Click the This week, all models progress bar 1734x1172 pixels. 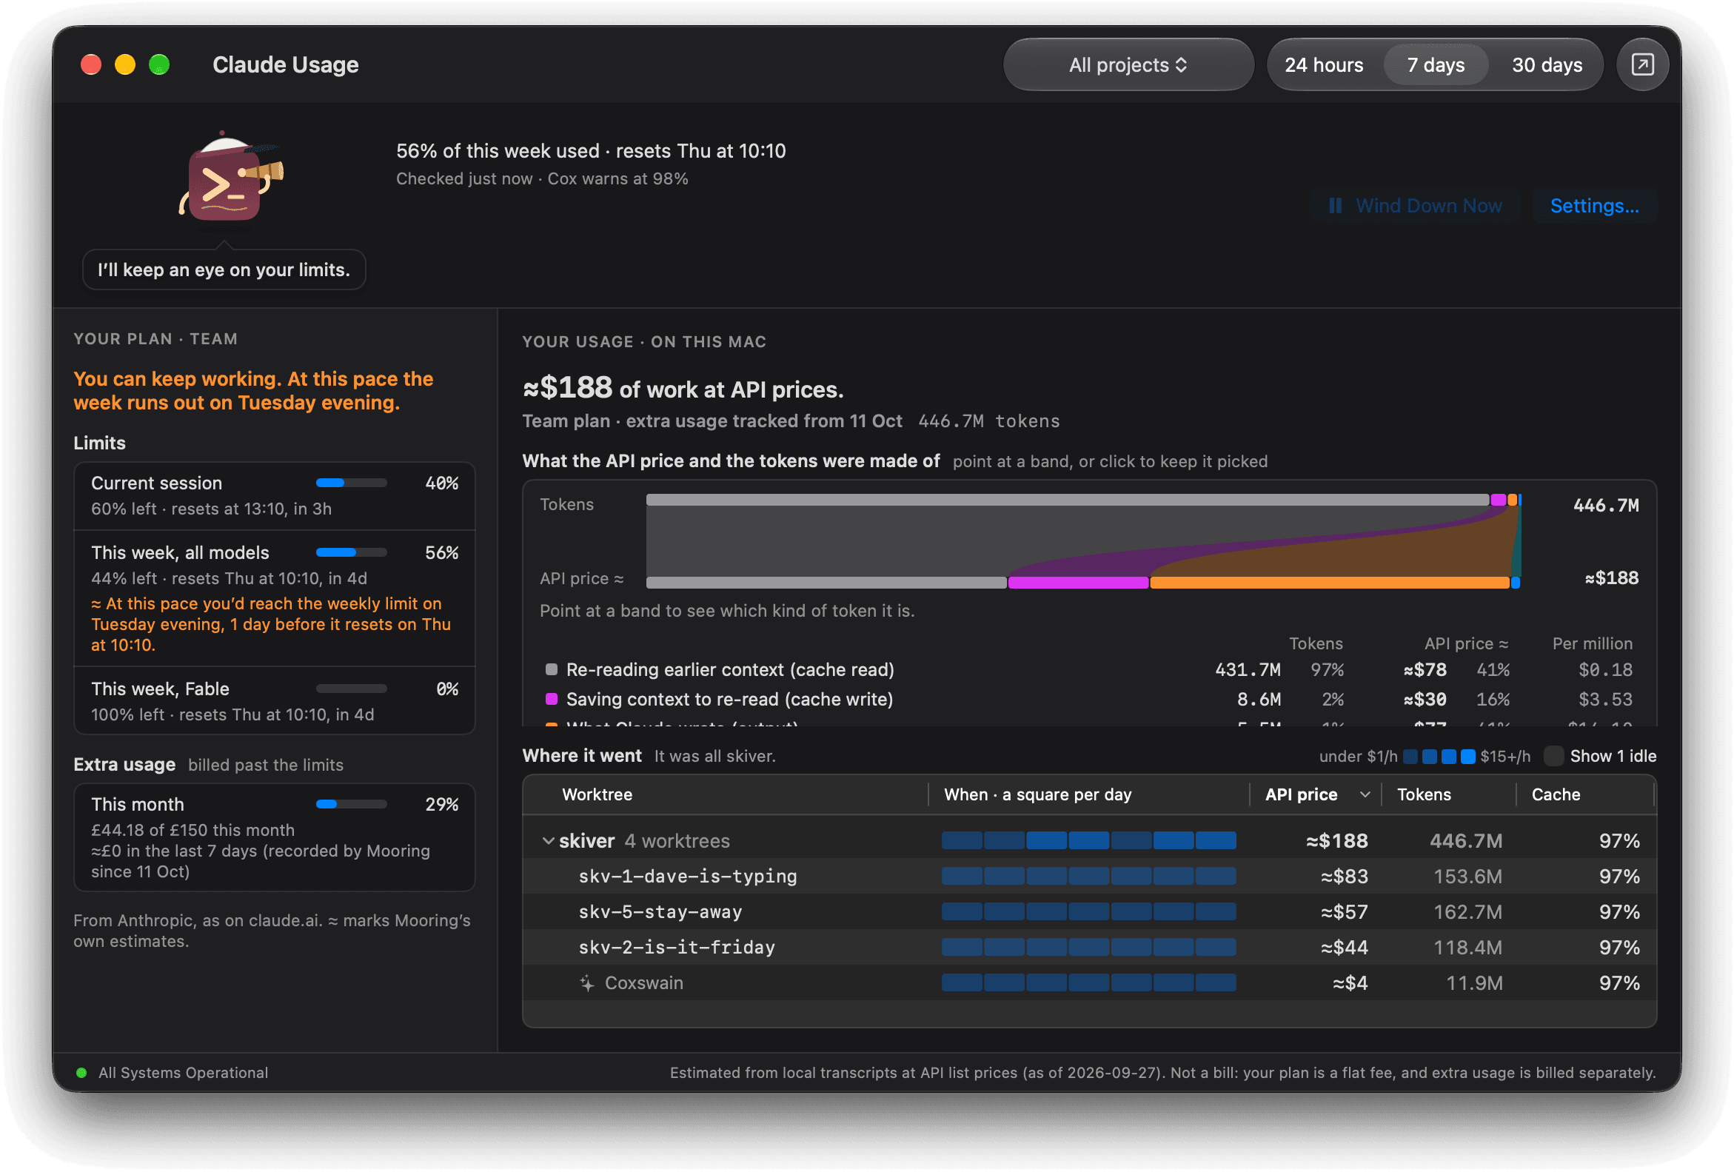coord(352,553)
